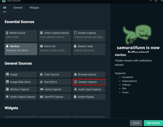Click the Alertbox title in preview panel
The width and height of the screenshot is (163, 127).
(121, 55)
